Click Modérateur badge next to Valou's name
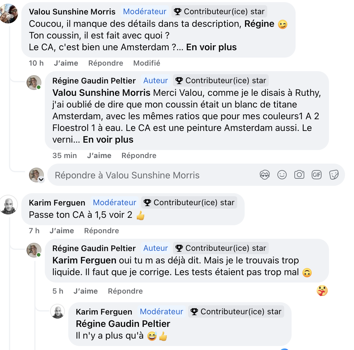The width and height of the screenshot is (354, 350). pos(145,12)
